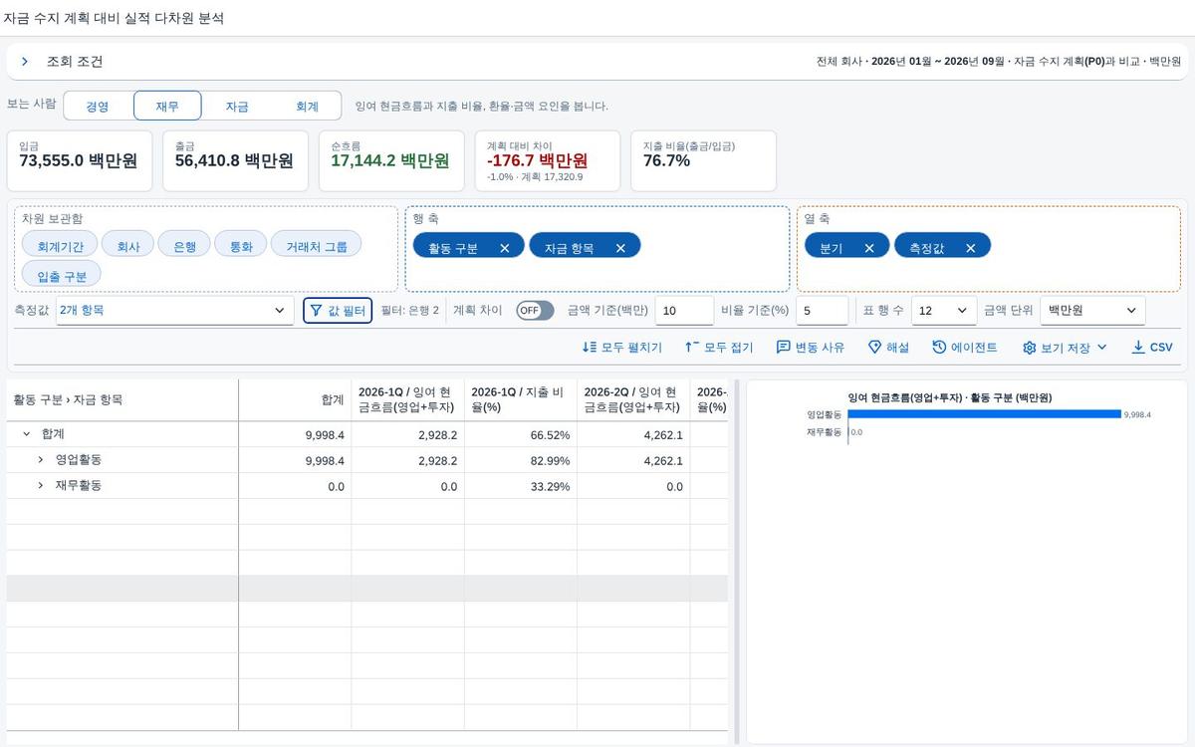The image size is (1195, 747).
Task: Select the 회사 dimension chip
Action: pyautogui.click(x=128, y=244)
